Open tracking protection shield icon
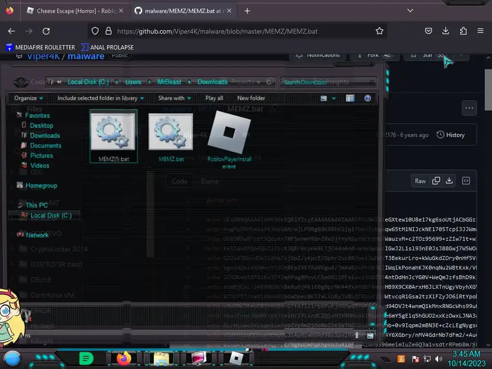Viewport: 492px width, 369px height. click(95, 31)
